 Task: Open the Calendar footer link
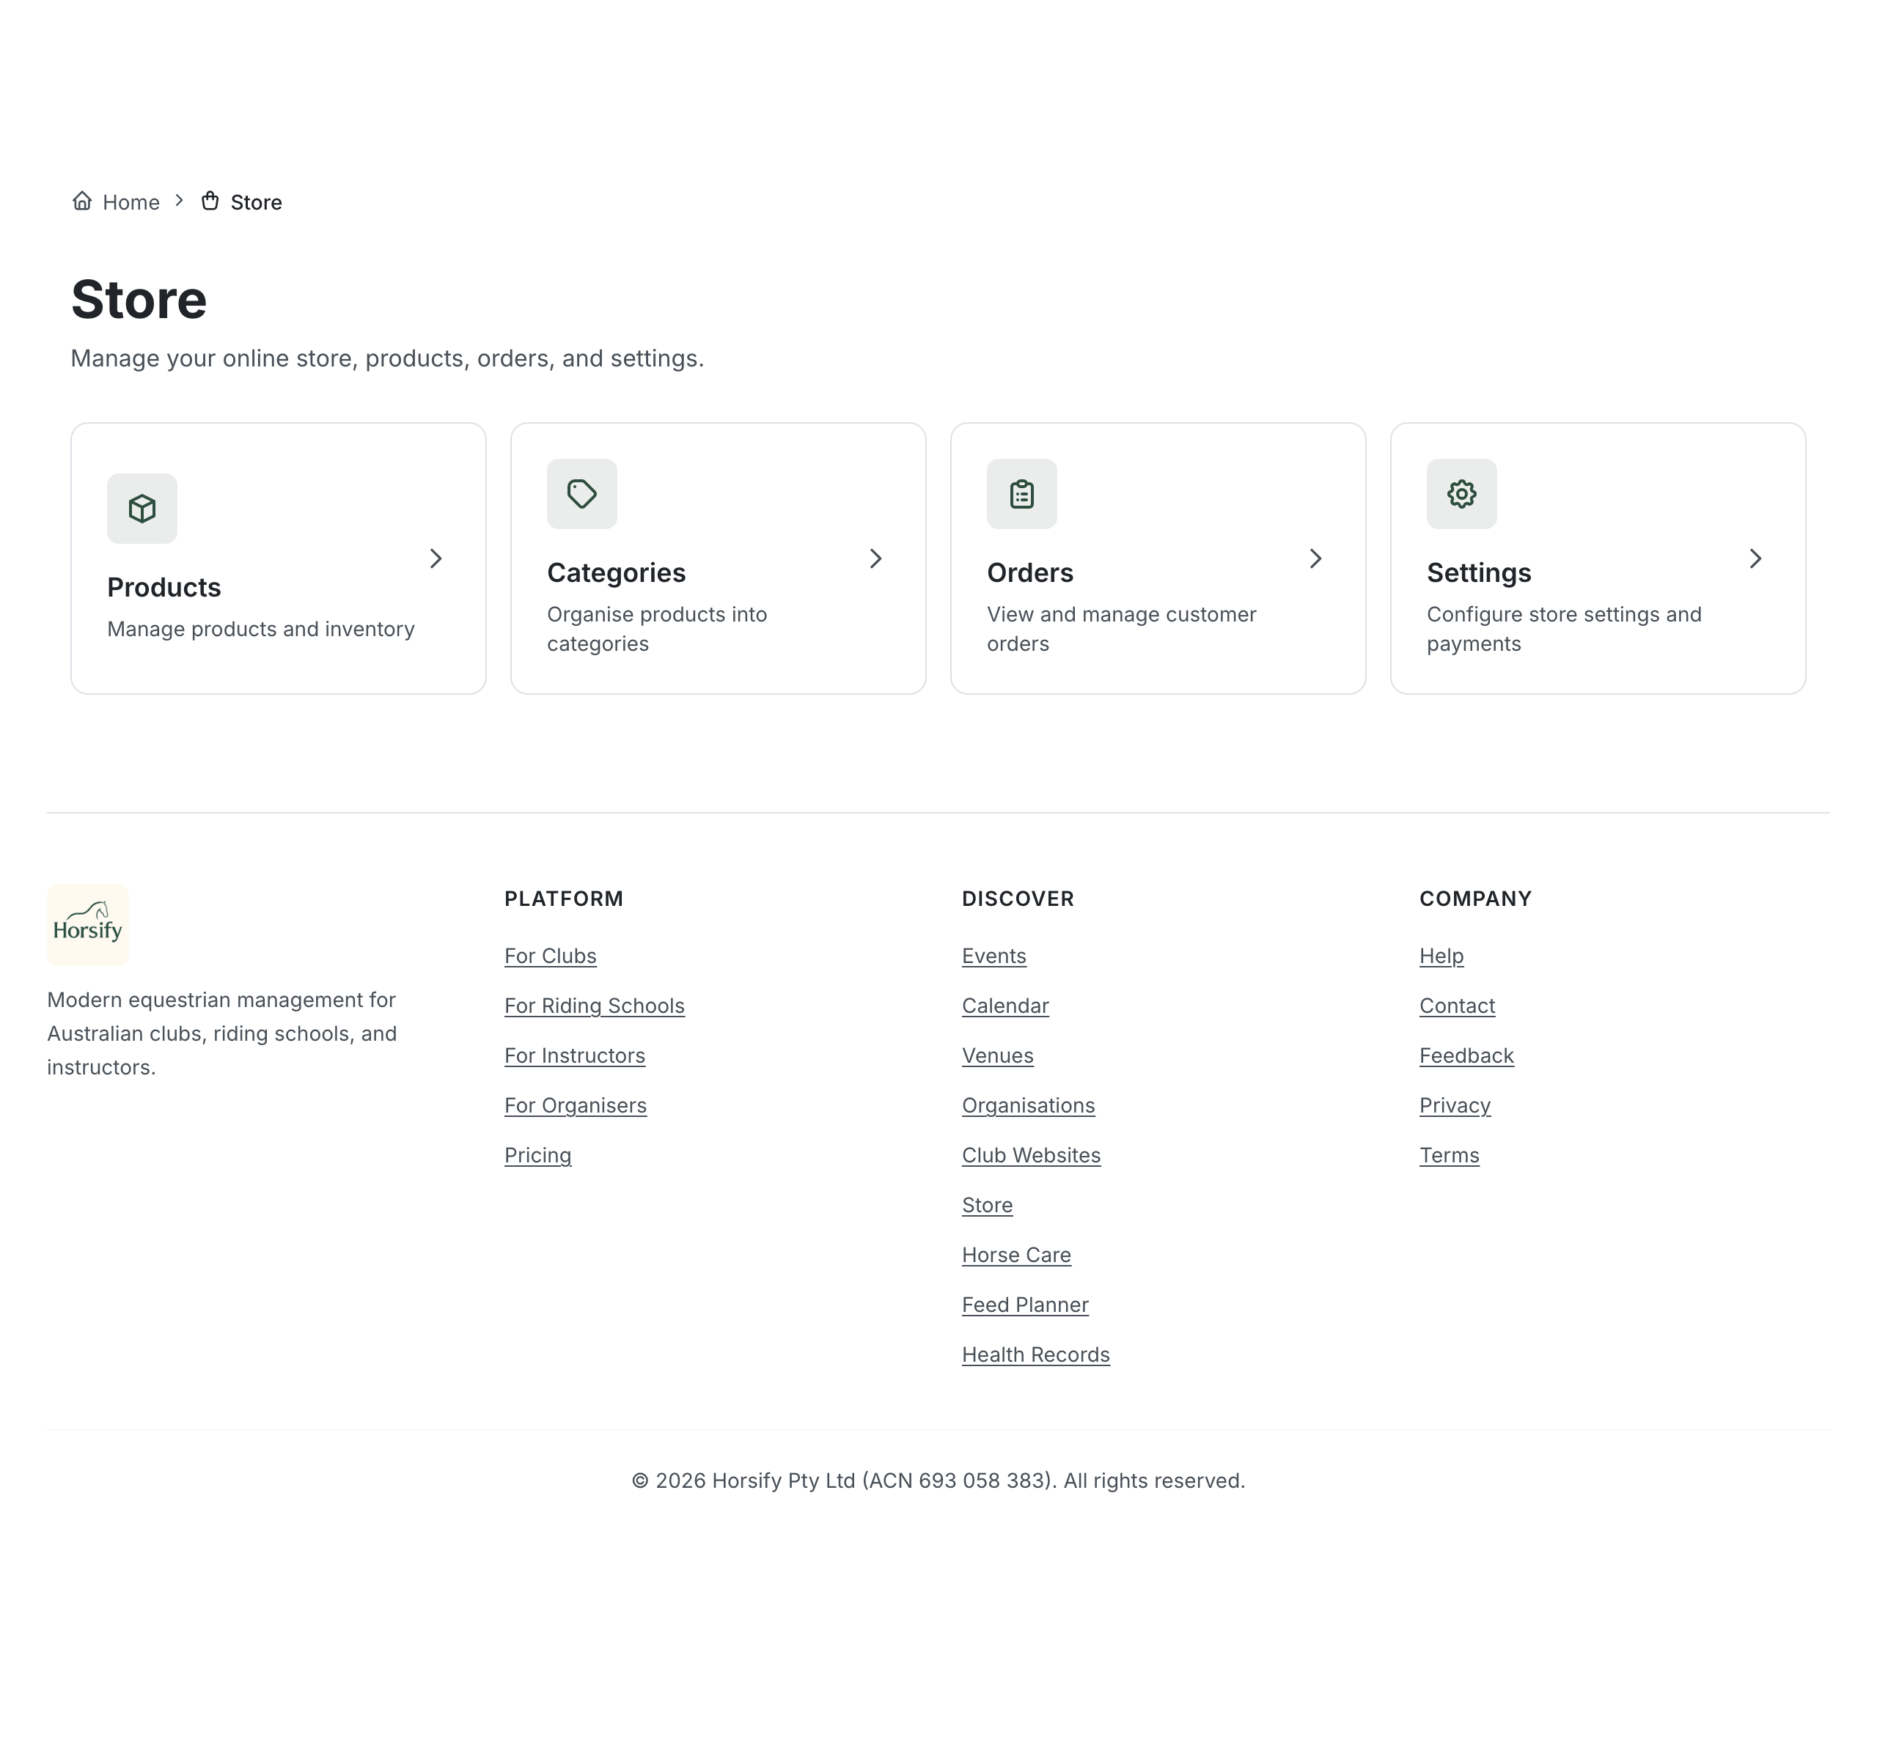(1005, 1006)
